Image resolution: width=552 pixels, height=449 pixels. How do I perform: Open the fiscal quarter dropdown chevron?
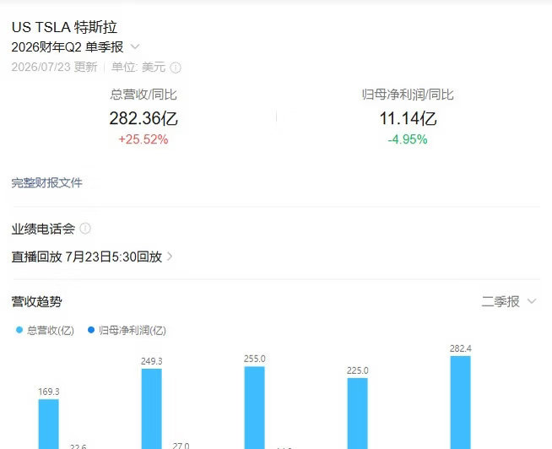(x=135, y=46)
